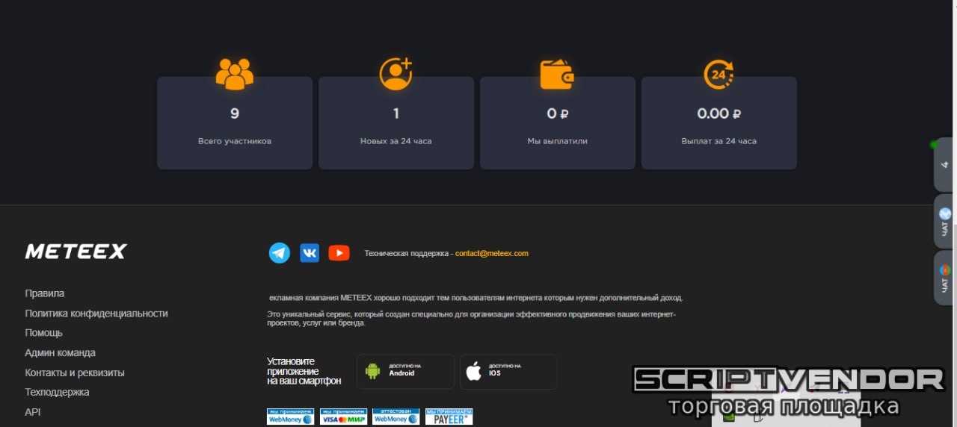Open the VK social icon
Screen dimensions: 957x427
pos(310,253)
